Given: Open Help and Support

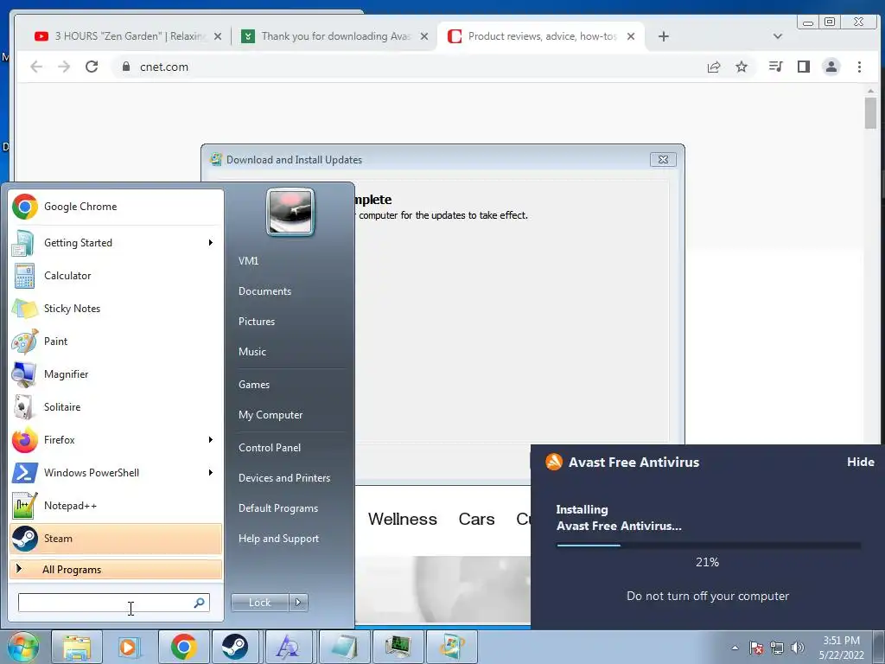Looking at the screenshot, I should [279, 539].
